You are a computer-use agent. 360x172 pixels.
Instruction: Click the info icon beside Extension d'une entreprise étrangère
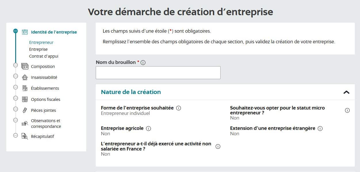[320, 128]
